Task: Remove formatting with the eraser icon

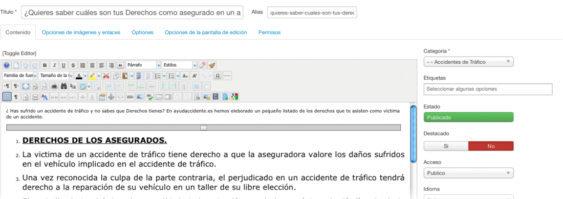Action: pyautogui.click(x=203, y=65)
